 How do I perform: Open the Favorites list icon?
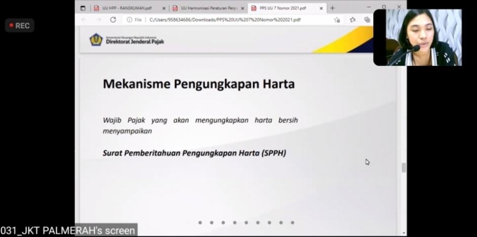pos(353,20)
